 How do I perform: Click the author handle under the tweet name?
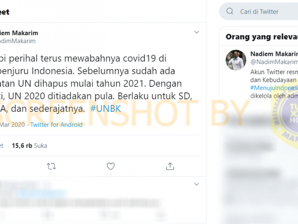pyautogui.click(x=18, y=41)
